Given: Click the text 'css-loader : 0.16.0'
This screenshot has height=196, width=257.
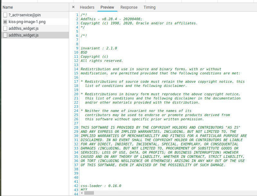Looking at the screenshot, I should [101, 186].
